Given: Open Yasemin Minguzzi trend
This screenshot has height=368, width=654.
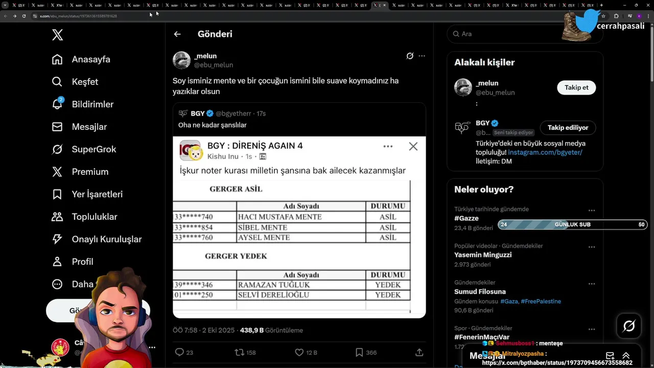Looking at the screenshot, I should pyautogui.click(x=483, y=255).
